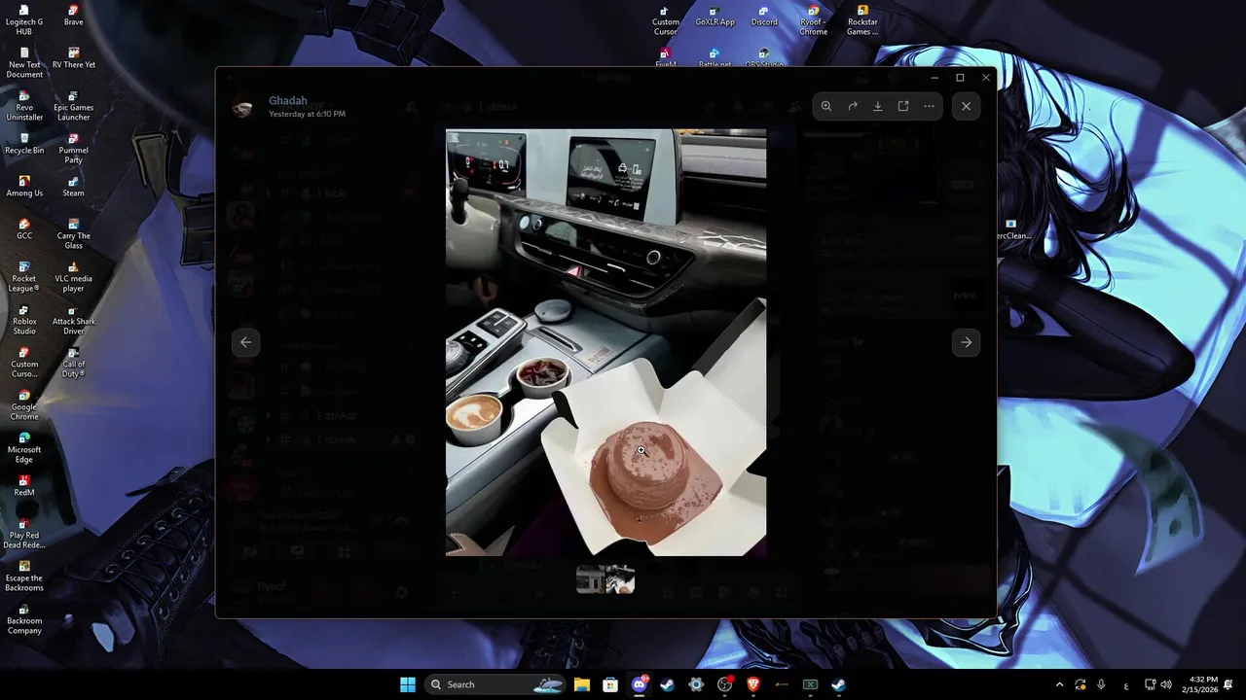Open Call of Duty desktop shortcut

(x=73, y=363)
